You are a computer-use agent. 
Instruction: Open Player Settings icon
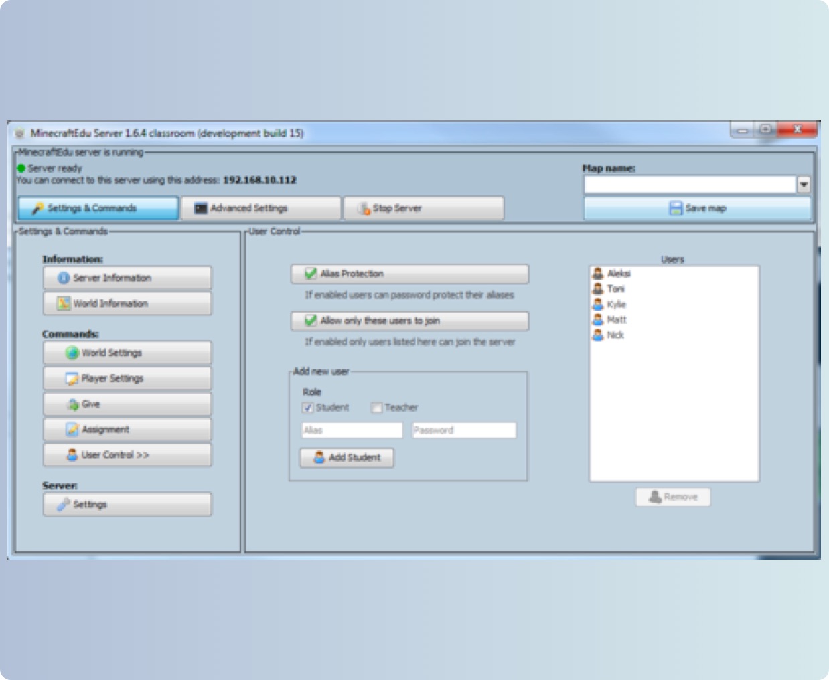click(72, 378)
